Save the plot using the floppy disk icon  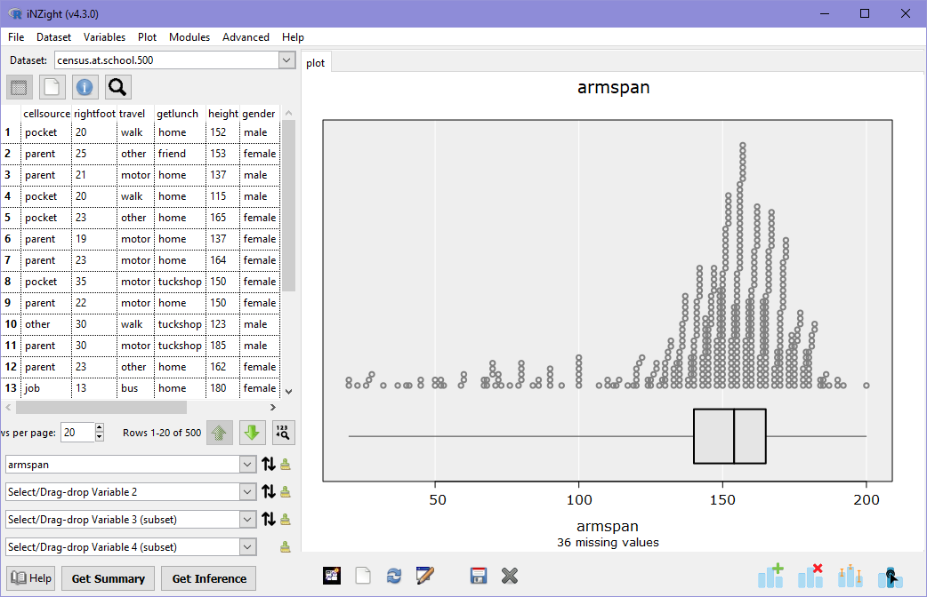point(478,576)
